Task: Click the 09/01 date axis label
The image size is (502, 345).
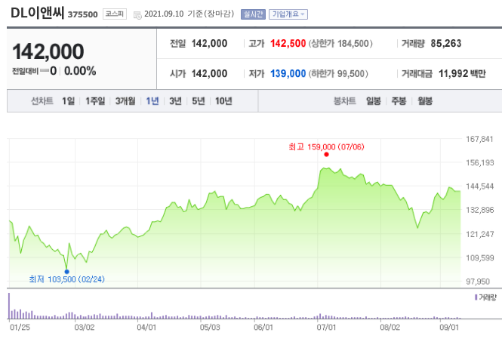Action: pos(449,327)
